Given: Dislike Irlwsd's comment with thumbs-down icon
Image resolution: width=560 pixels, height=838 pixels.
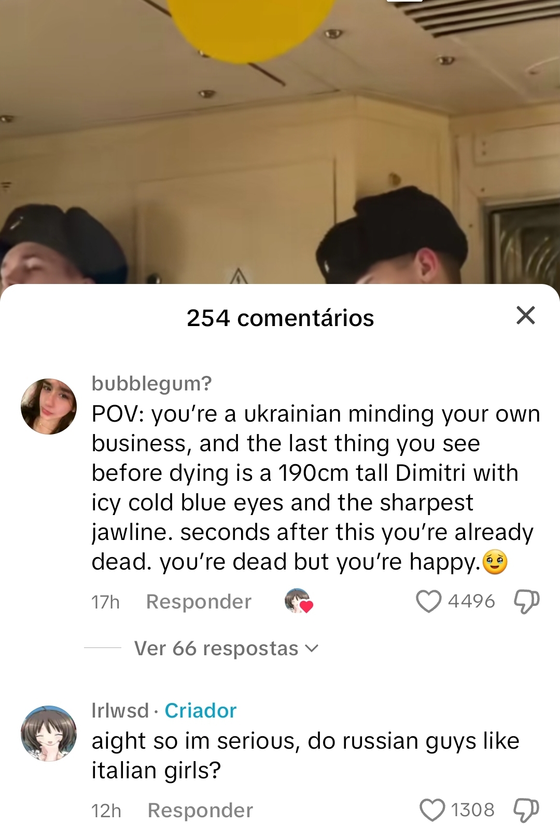Looking at the screenshot, I should tap(527, 810).
